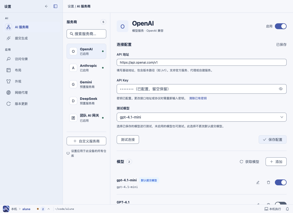Open notifications bell icon
The image size is (293, 213).
(287, 209)
